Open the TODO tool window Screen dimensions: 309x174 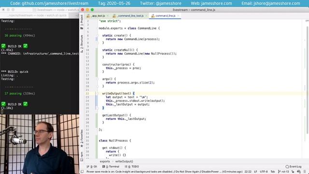pos(132,166)
